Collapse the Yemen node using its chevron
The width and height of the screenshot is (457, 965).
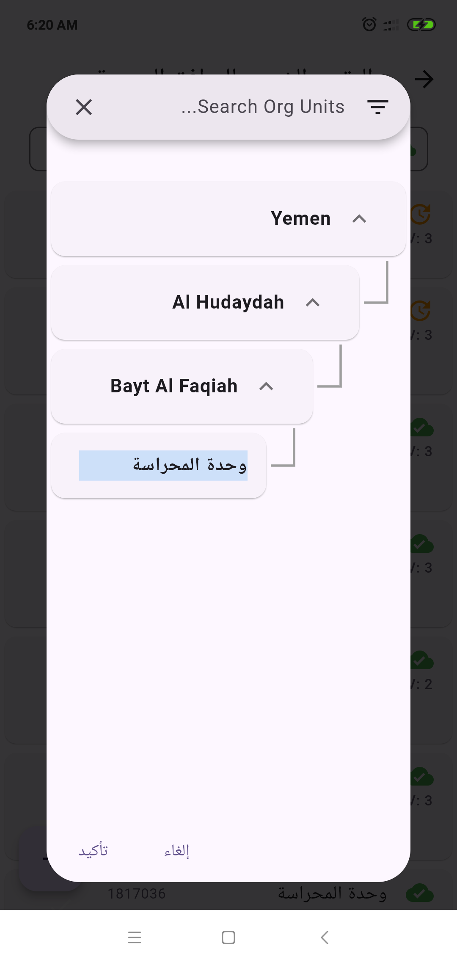tap(359, 219)
